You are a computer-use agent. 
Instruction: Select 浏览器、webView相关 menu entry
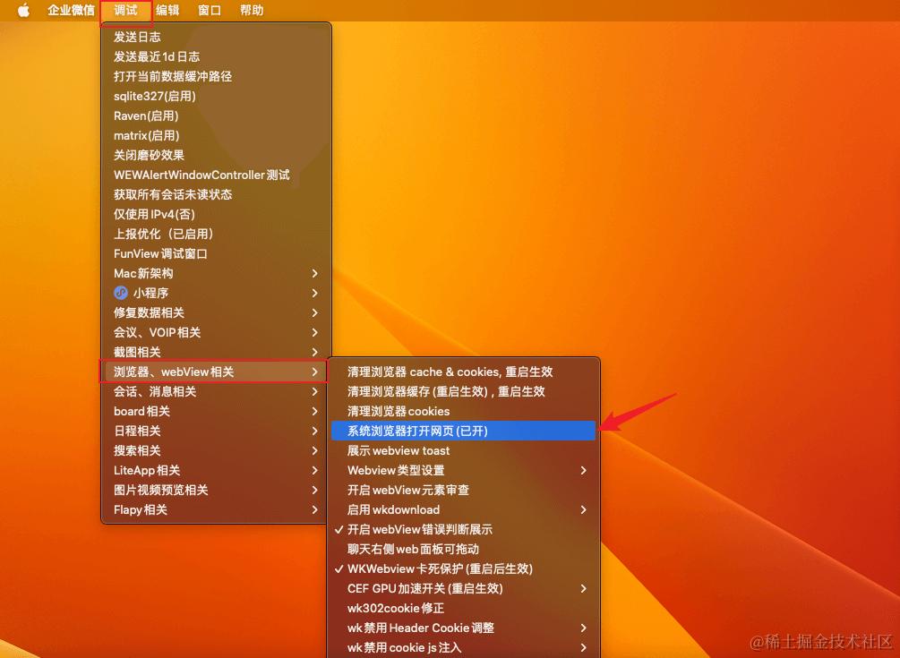[x=216, y=372]
